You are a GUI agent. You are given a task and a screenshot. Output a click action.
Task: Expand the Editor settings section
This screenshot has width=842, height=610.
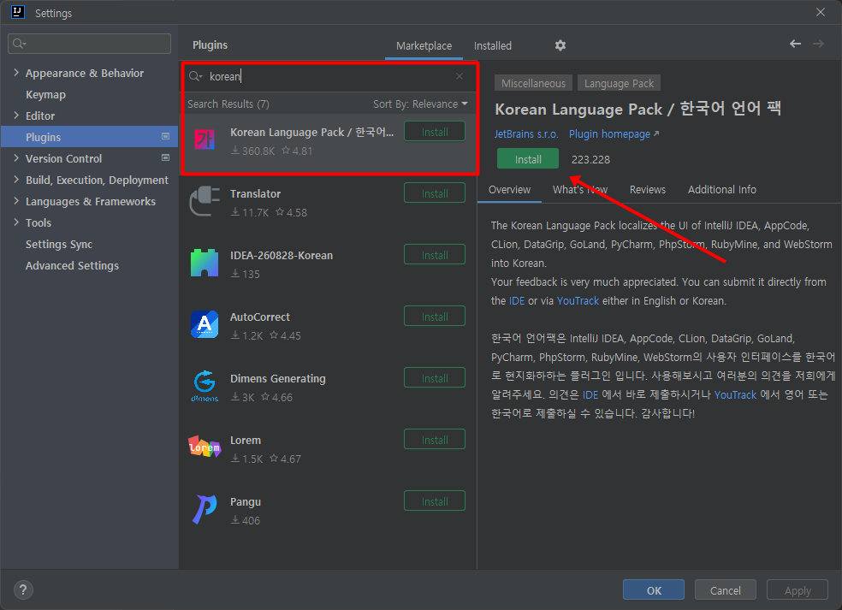(16, 115)
